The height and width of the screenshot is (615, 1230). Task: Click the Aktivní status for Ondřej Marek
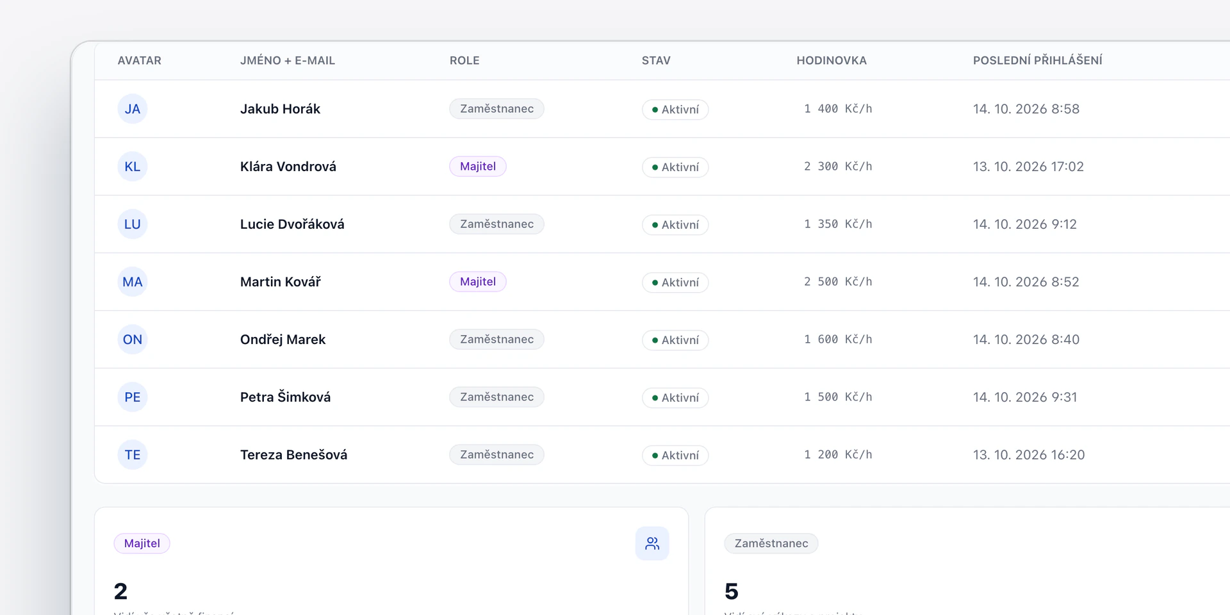coord(675,340)
